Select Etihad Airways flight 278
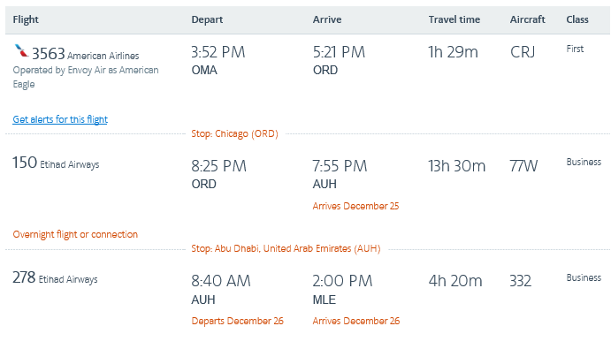This screenshot has width=611, height=349. [x=55, y=277]
